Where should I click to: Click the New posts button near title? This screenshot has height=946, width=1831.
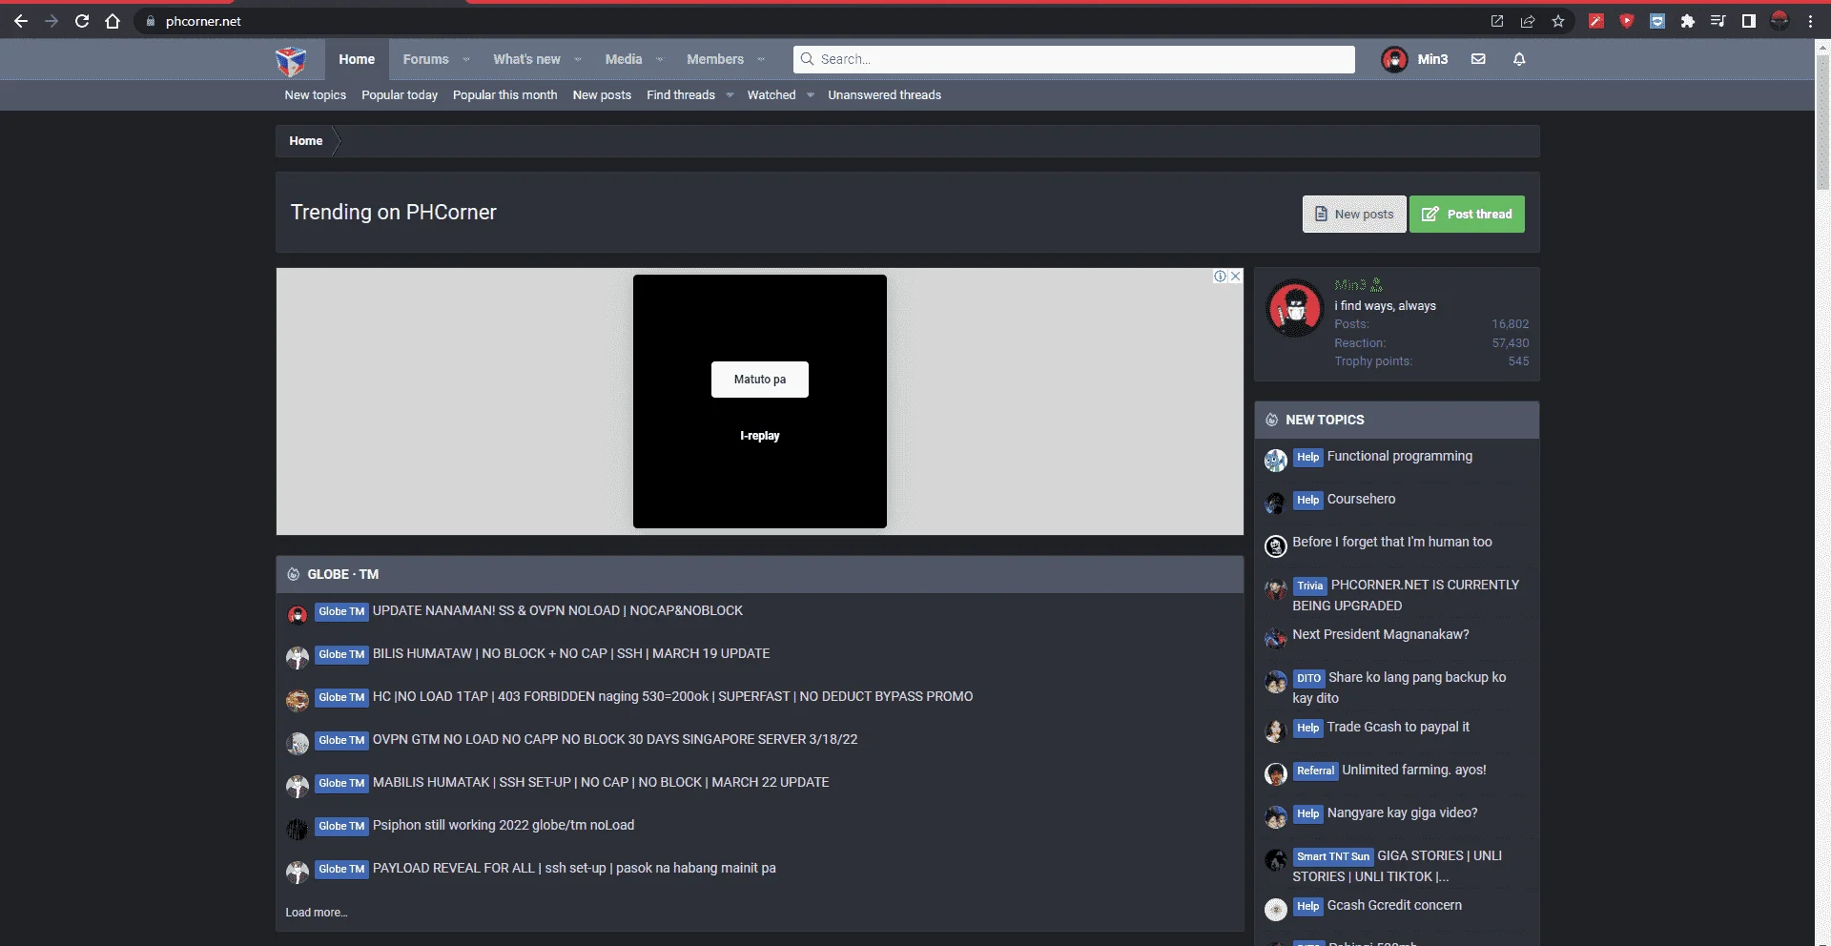pyautogui.click(x=1354, y=215)
